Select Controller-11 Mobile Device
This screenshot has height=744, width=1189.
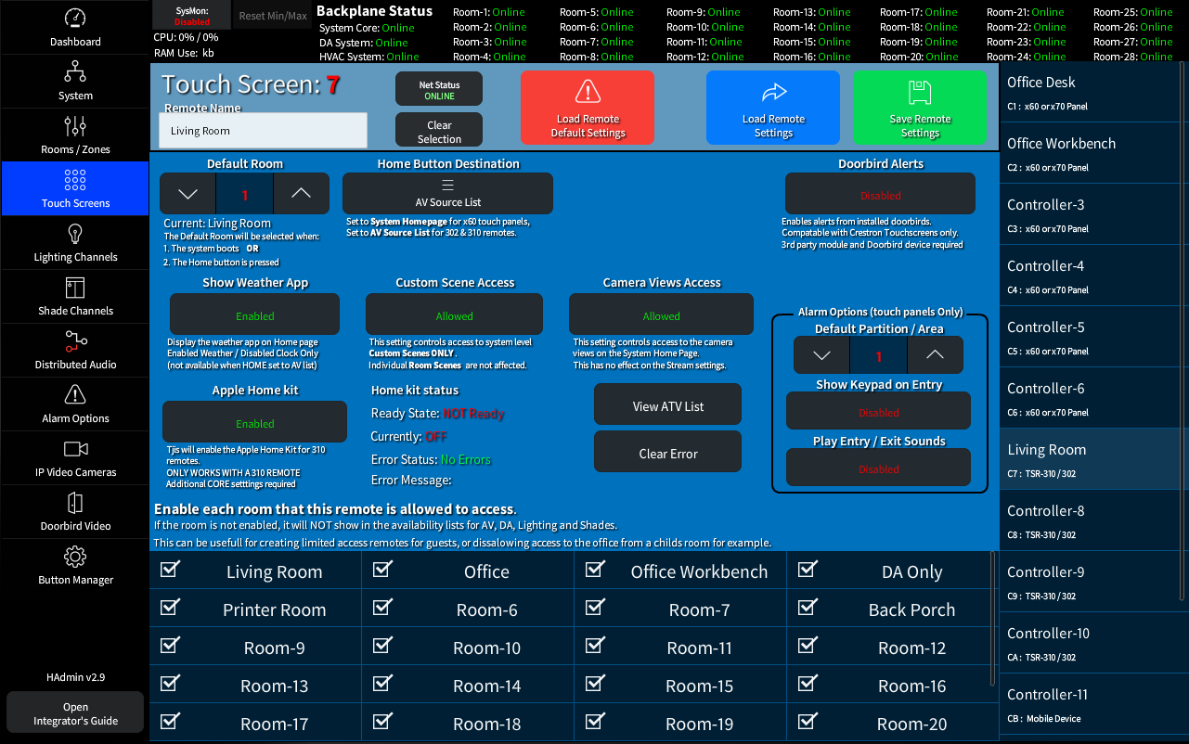pyautogui.click(x=1089, y=704)
